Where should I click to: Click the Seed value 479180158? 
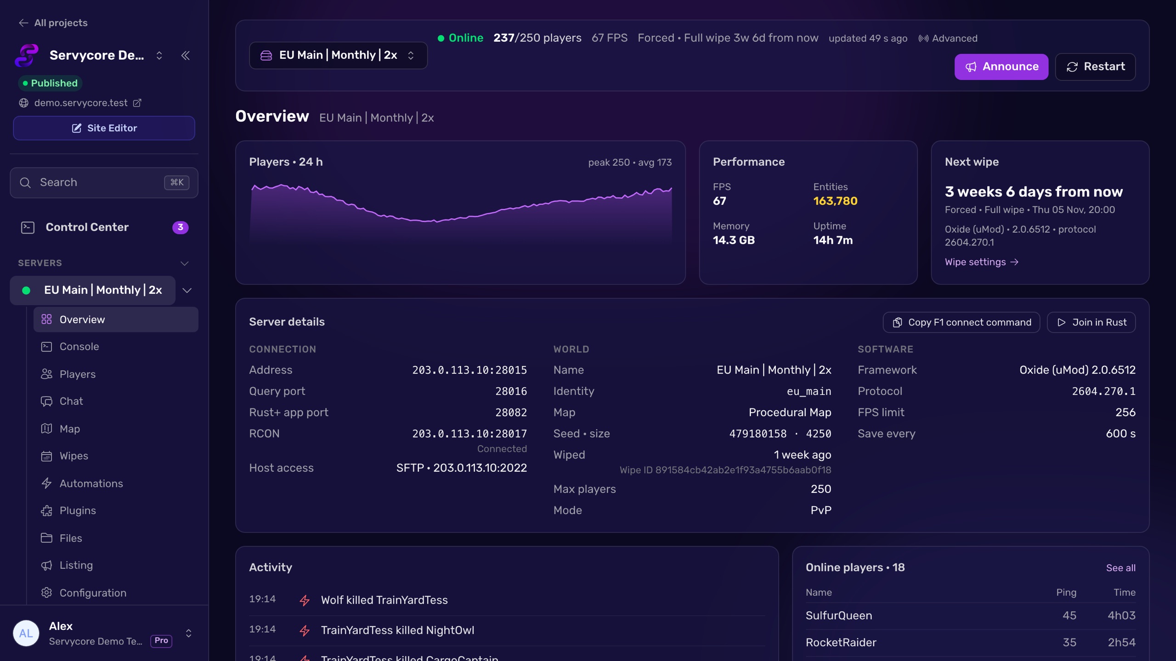pyautogui.click(x=758, y=434)
